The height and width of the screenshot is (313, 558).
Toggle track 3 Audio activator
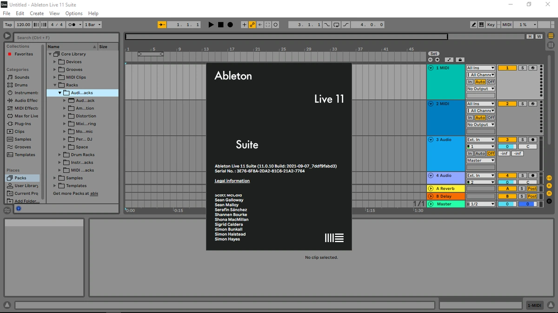click(x=507, y=140)
